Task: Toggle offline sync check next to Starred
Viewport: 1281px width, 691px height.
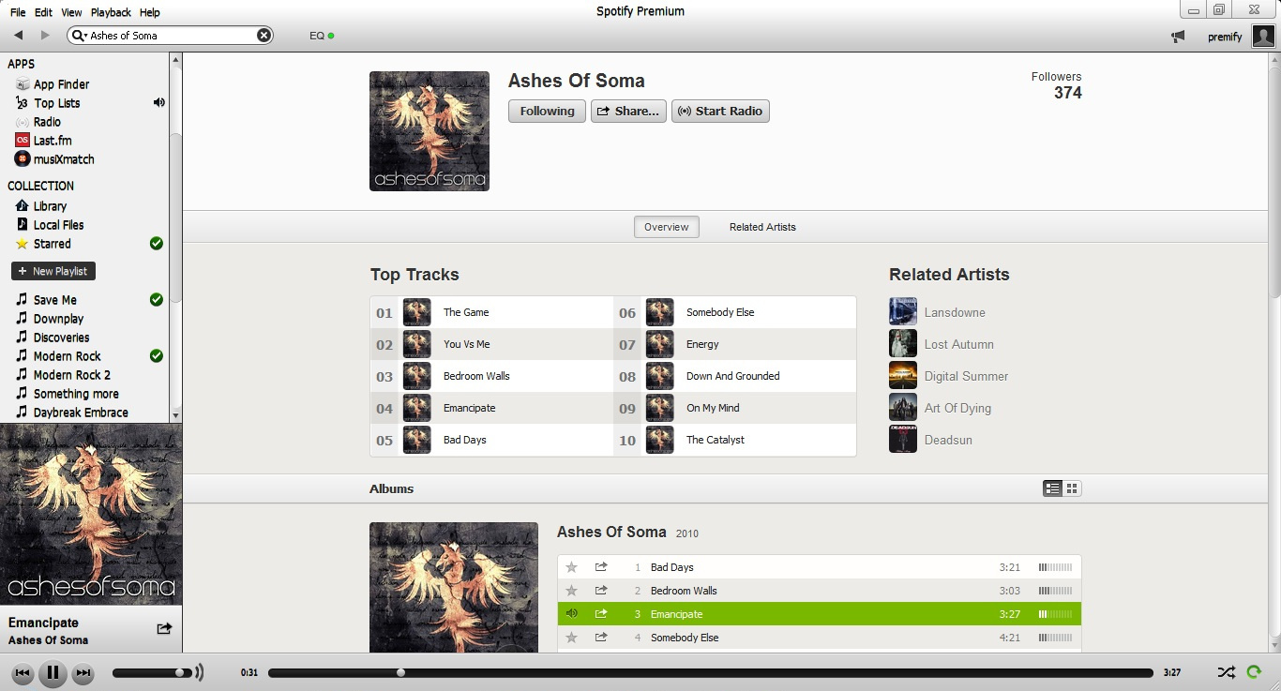Action: click(x=157, y=244)
